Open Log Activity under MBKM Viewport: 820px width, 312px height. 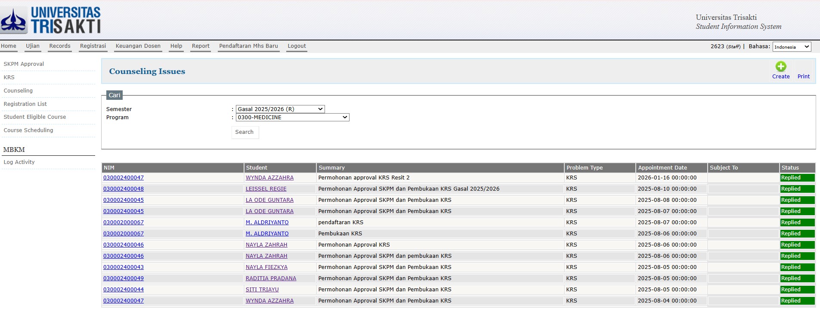pos(19,162)
